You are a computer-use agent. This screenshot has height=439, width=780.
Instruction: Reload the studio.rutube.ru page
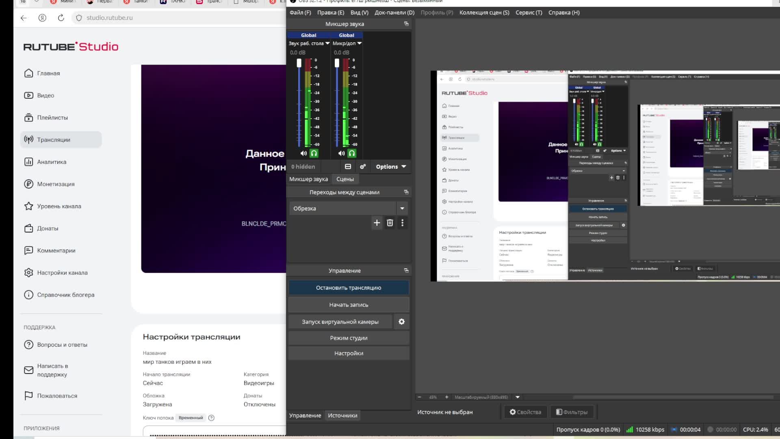point(61,18)
